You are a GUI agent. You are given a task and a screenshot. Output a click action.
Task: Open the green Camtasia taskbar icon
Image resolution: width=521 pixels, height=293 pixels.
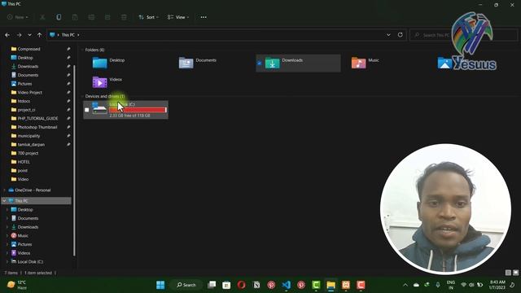coord(316,285)
